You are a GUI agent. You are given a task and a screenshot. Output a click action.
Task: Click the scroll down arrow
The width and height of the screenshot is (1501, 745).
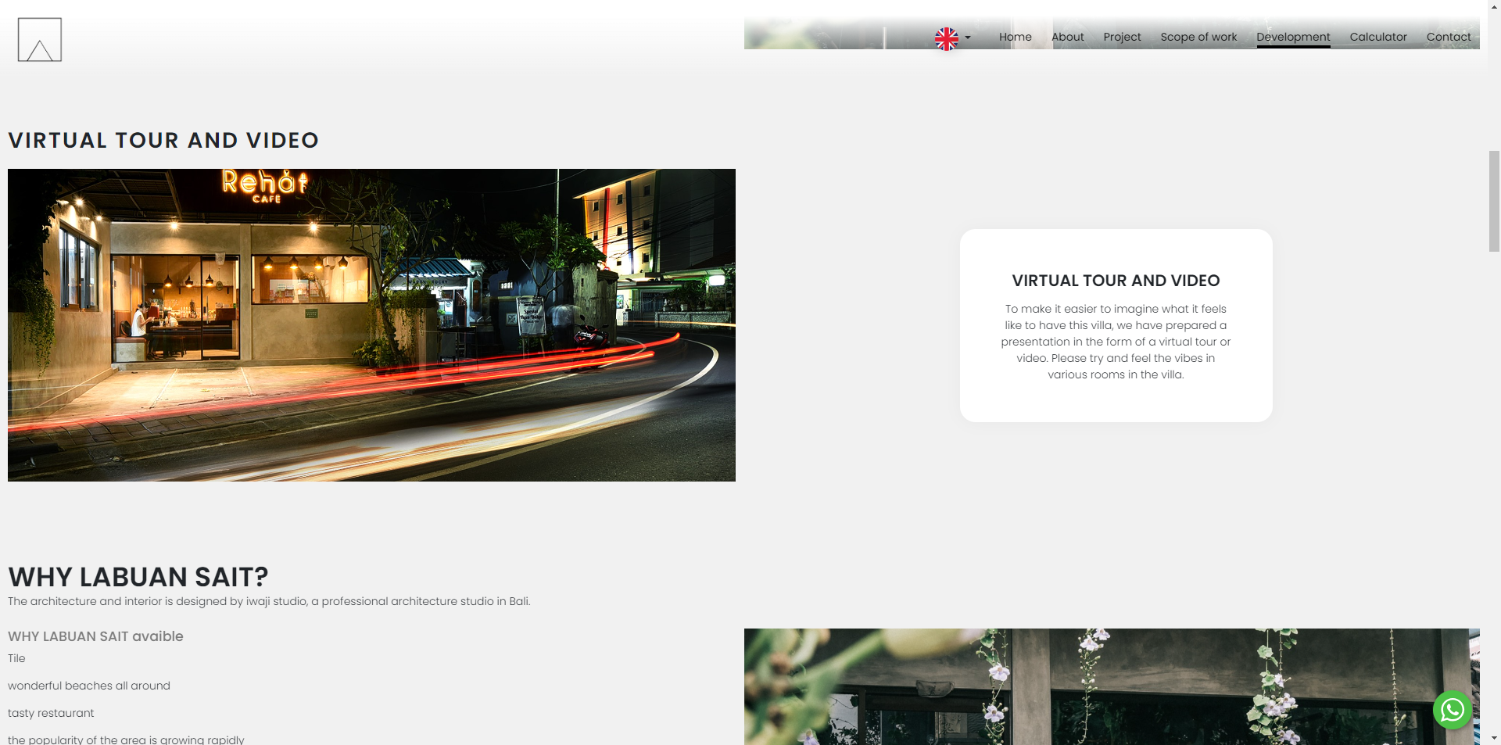coord(1494,737)
